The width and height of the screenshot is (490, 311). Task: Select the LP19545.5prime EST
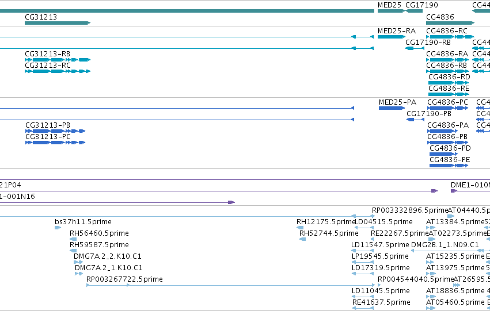[x=363, y=262]
